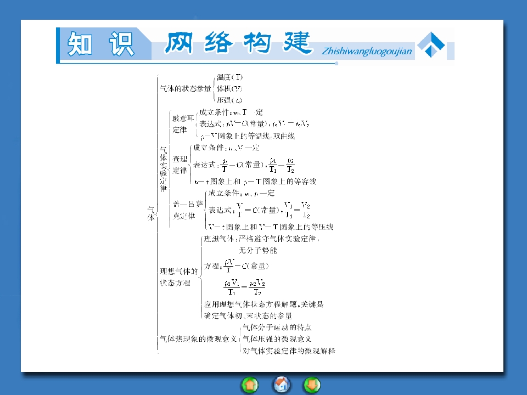This screenshot has width=527, height=395.
Task: Select the 压强(p) leaf item
Action: 229,100
